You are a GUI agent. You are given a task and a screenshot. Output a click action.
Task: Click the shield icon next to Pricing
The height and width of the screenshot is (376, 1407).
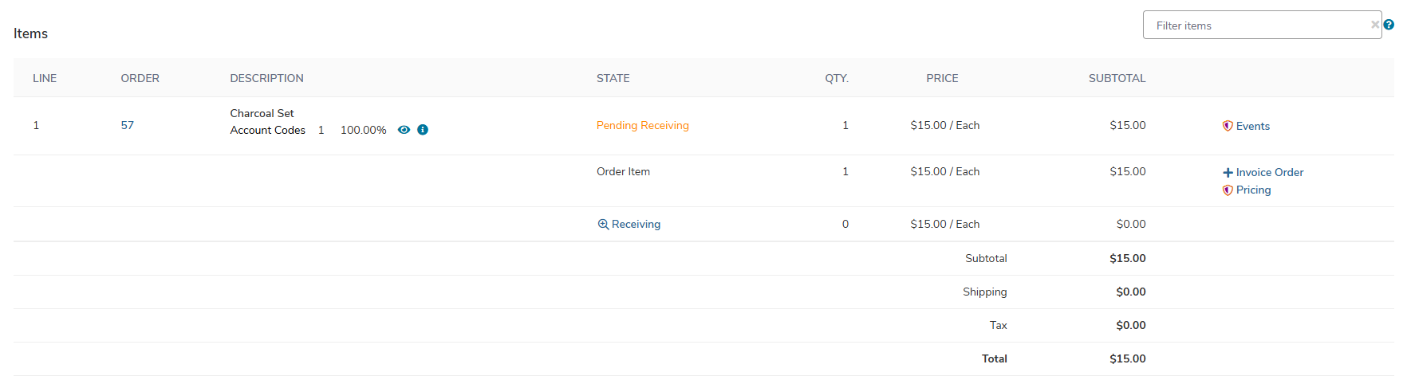tap(1228, 190)
